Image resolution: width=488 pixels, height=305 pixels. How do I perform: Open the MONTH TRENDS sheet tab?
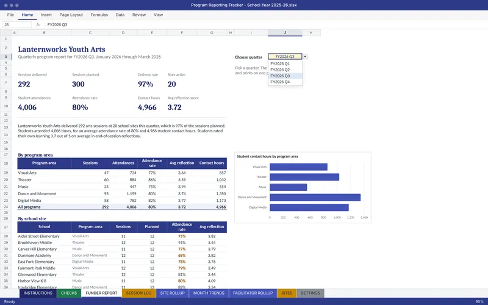(x=209, y=293)
